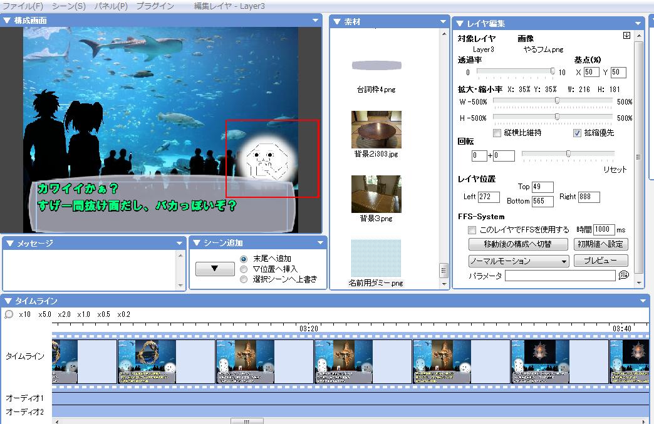Click 初期値へ設定 button
Viewport: 654px width, 424px height.
[601, 244]
